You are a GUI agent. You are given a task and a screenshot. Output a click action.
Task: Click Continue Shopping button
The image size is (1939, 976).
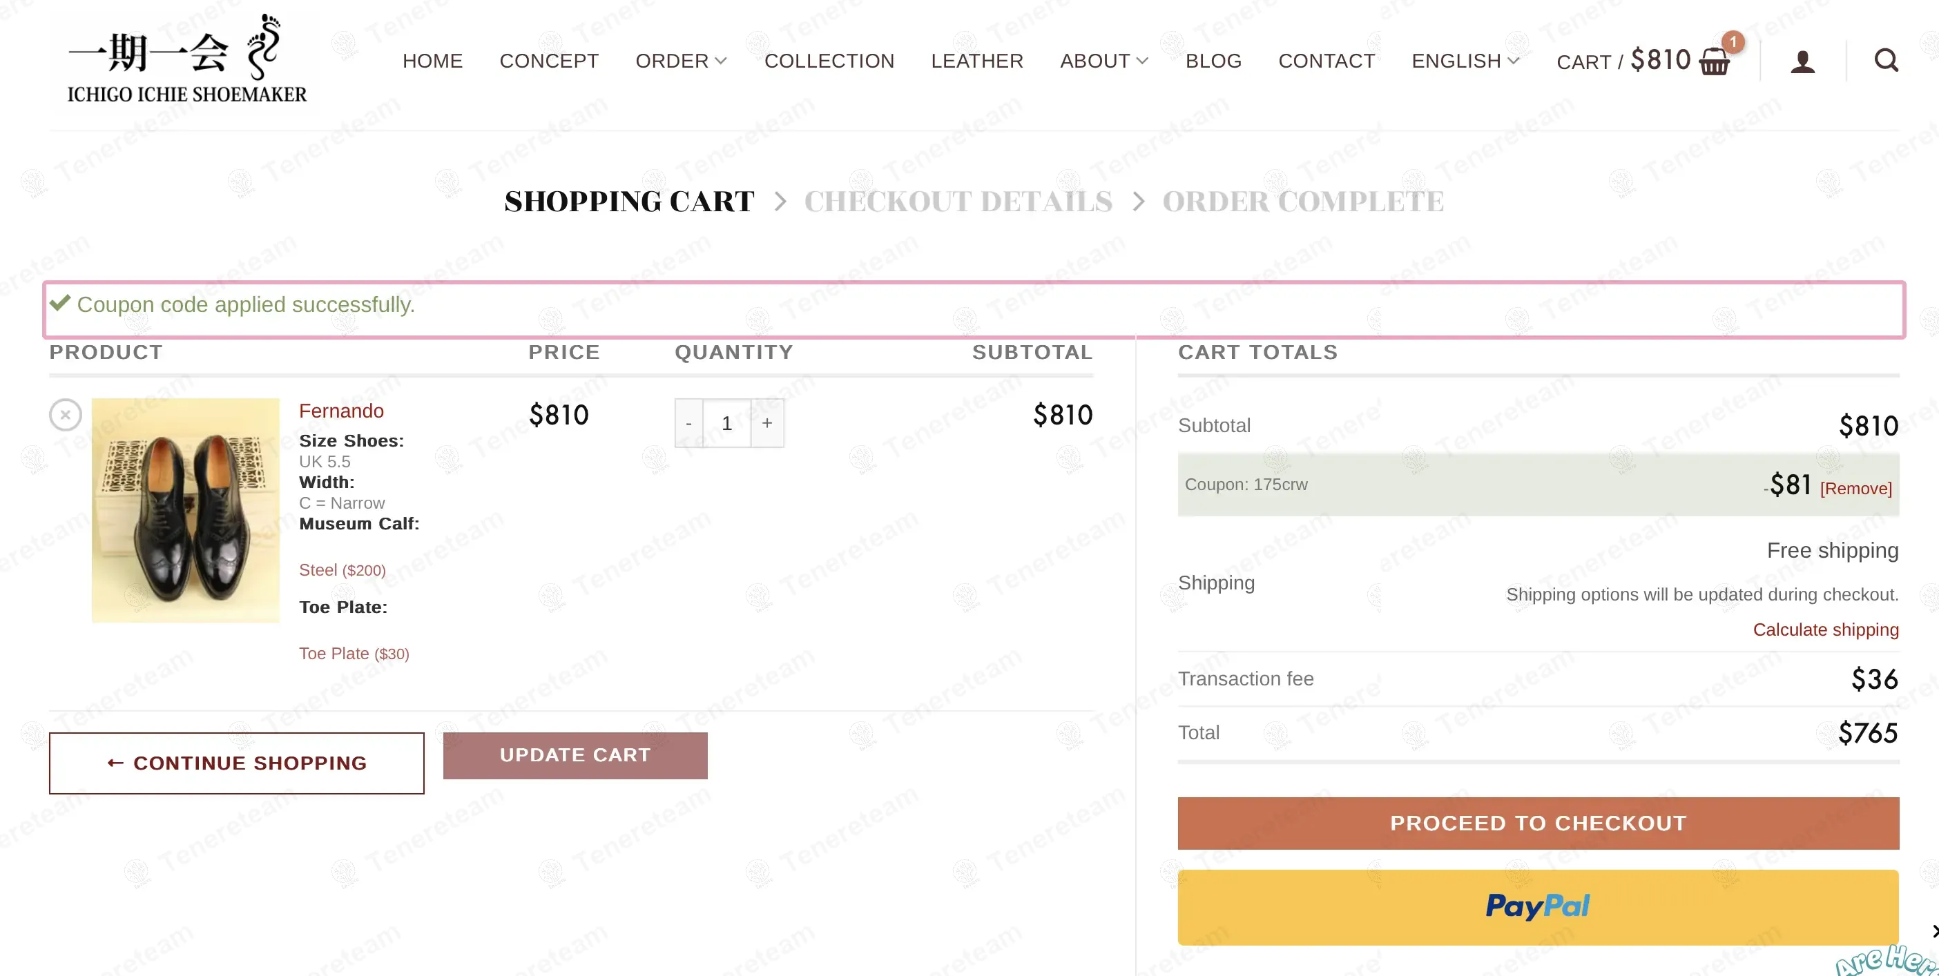236,763
